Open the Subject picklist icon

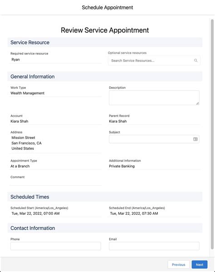[x=195, y=139]
